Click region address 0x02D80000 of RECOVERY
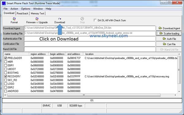 [x=37, y=76]
